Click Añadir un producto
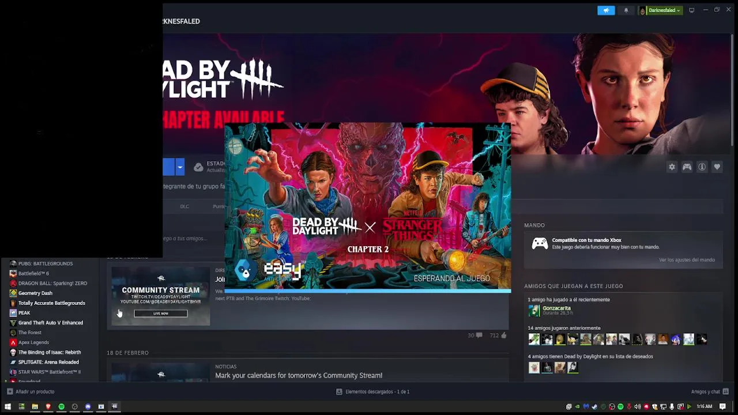The width and height of the screenshot is (738, 415). (x=31, y=391)
